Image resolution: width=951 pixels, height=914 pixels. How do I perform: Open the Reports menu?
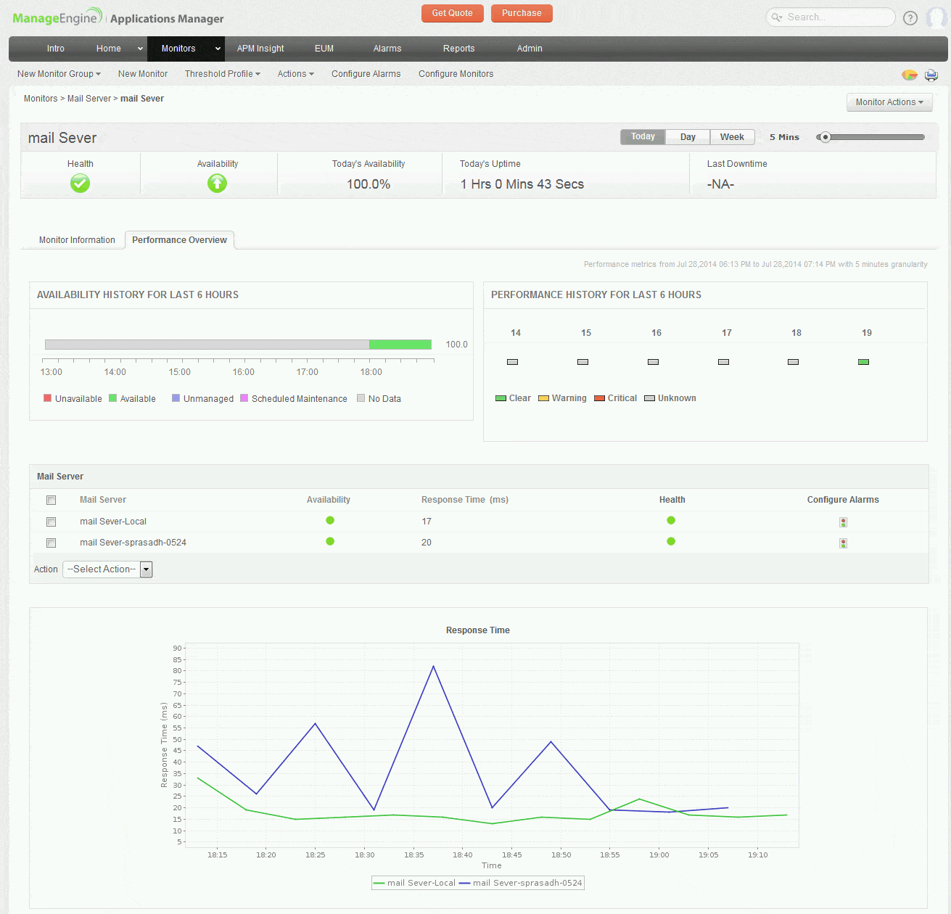pyautogui.click(x=459, y=49)
